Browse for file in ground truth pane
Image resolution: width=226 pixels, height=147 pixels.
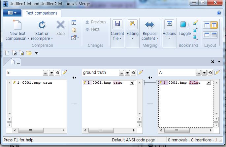click(x=121, y=73)
